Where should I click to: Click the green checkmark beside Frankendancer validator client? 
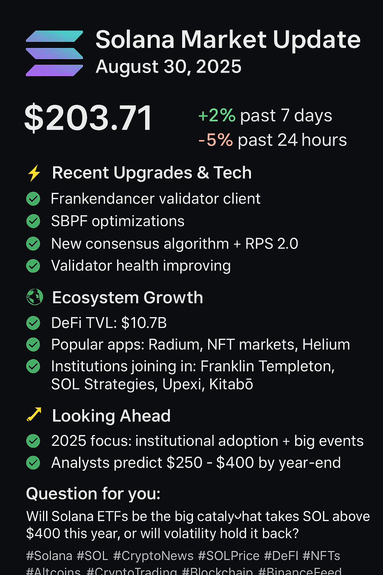pos(33,199)
